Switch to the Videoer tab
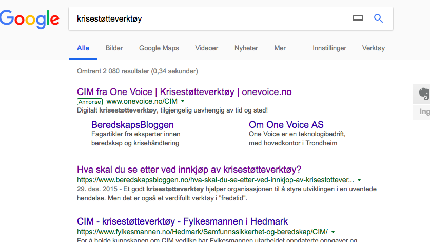The image size is (430, 242). (x=206, y=48)
